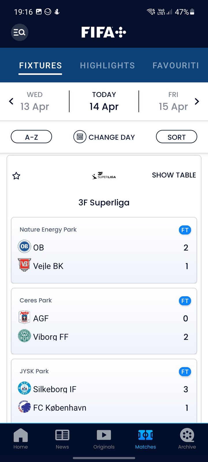Viewport: 208px width, 462px height.
Task: Show the 3F Superliga table
Action: [174, 175]
